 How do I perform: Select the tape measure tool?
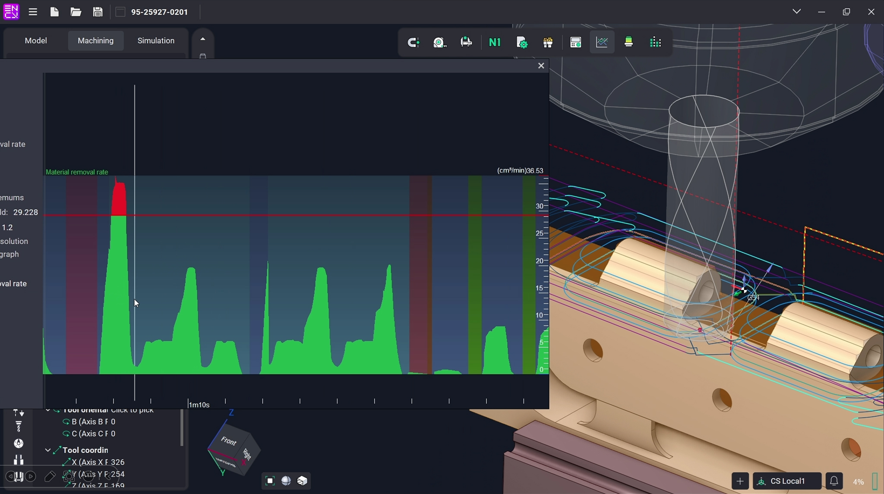click(x=439, y=42)
